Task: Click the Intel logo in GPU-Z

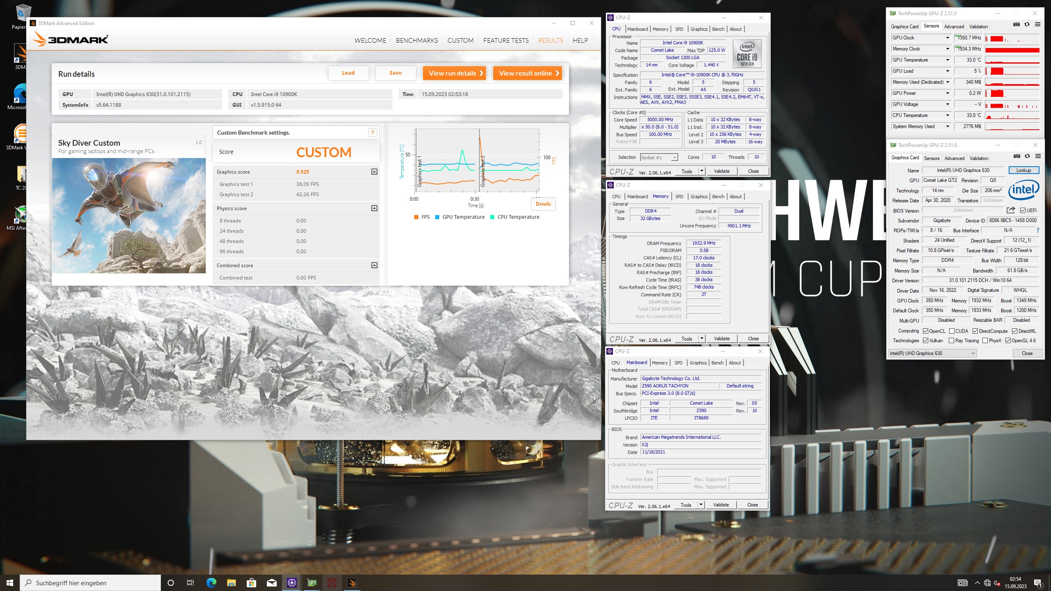Action: 1024,190
